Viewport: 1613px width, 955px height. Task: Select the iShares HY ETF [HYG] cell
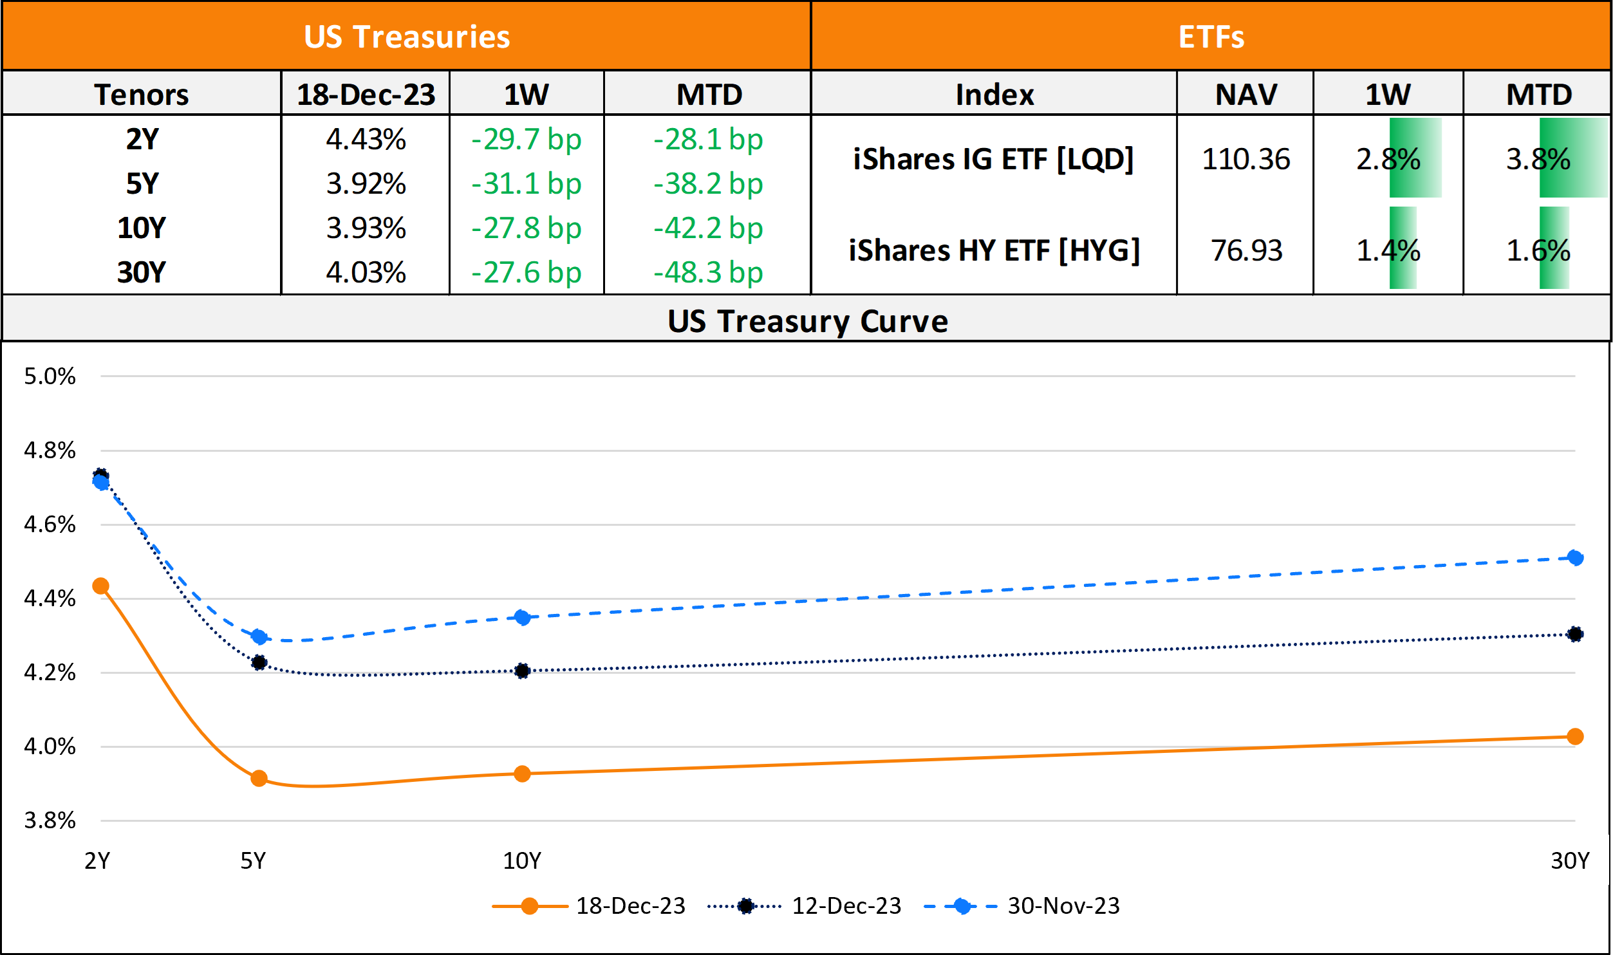993,250
